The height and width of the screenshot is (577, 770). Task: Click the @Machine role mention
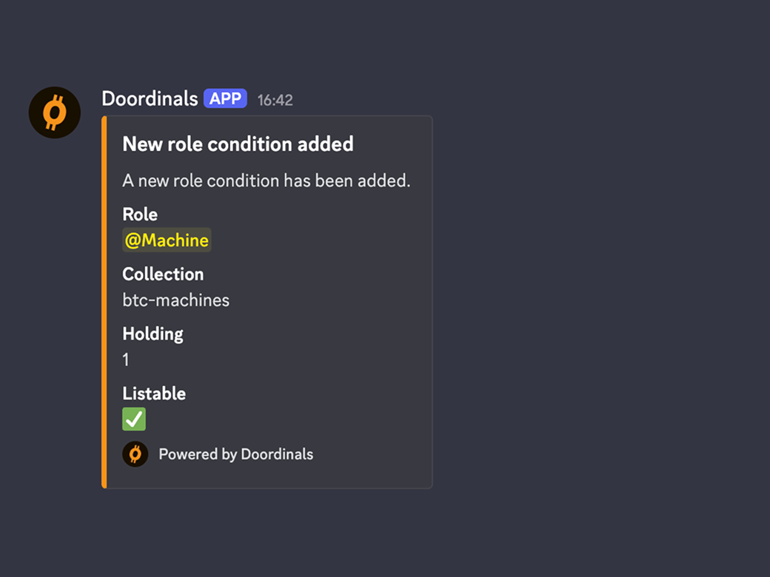click(167, 240)
